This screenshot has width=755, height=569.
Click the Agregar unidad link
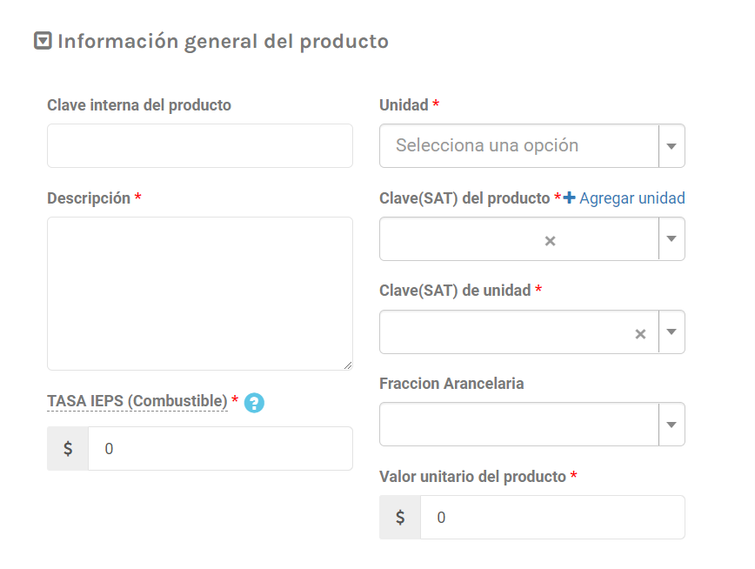[x=632, y=198]
